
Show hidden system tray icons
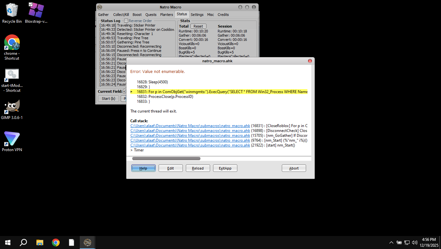click(x=391, y=243)
